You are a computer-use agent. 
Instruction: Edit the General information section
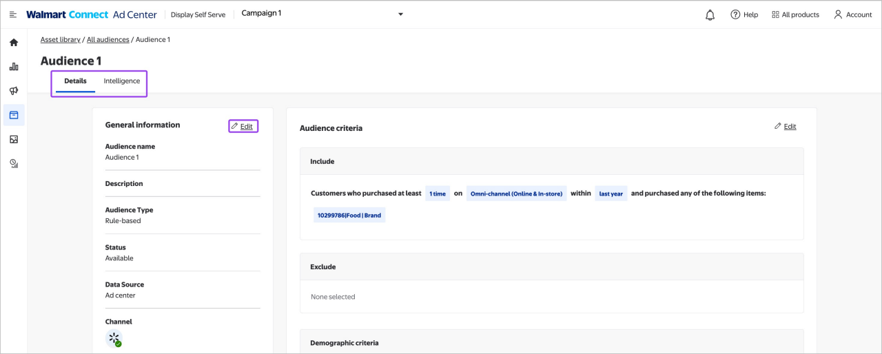[243, 126]
